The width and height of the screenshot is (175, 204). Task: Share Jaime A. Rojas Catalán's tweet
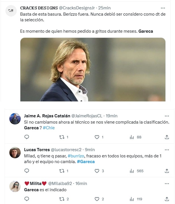167,137
